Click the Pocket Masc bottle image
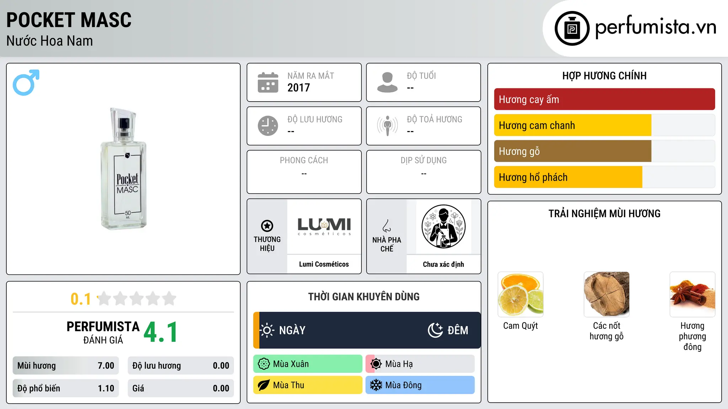Screen dimensions: 728x409 pyautogui.click(x=124, y=169)
